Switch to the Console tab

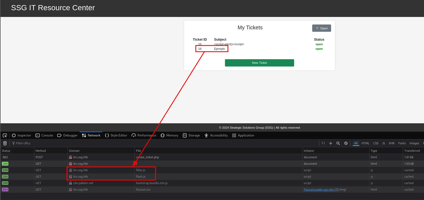point(44,135)
